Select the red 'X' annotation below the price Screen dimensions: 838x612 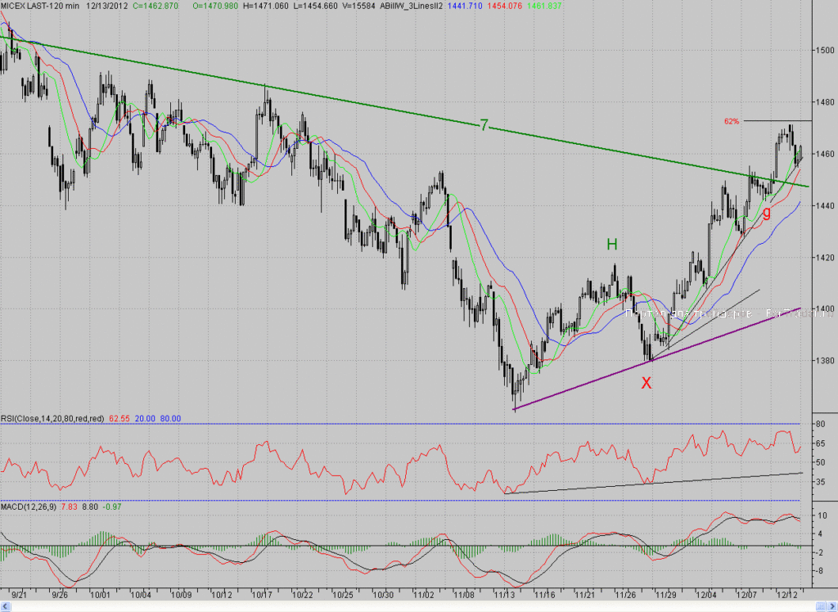pos(647,382)
